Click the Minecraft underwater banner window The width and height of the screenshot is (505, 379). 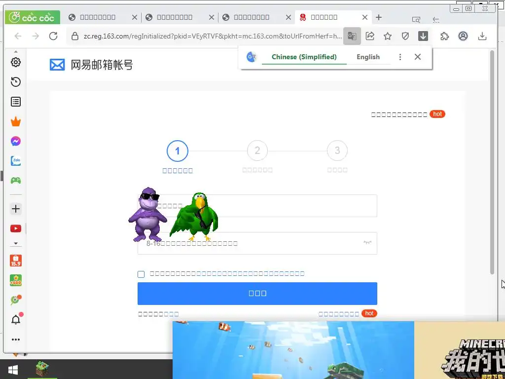pos(339,350)
